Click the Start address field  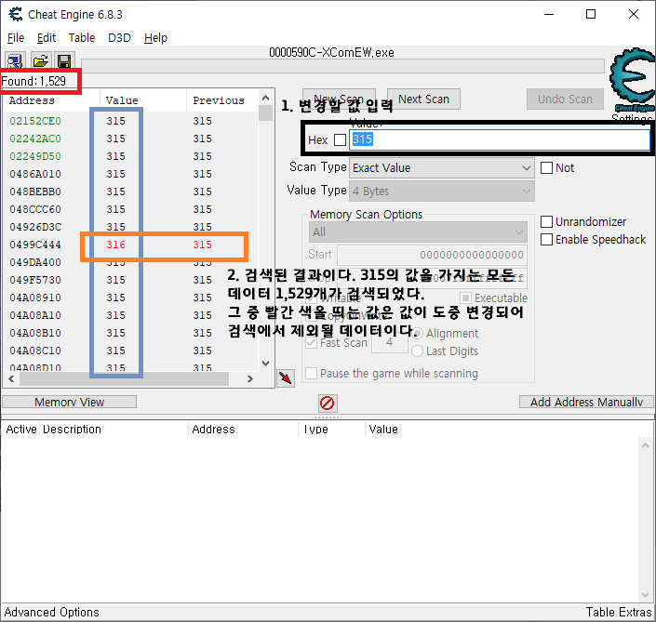tap(432, 255)
